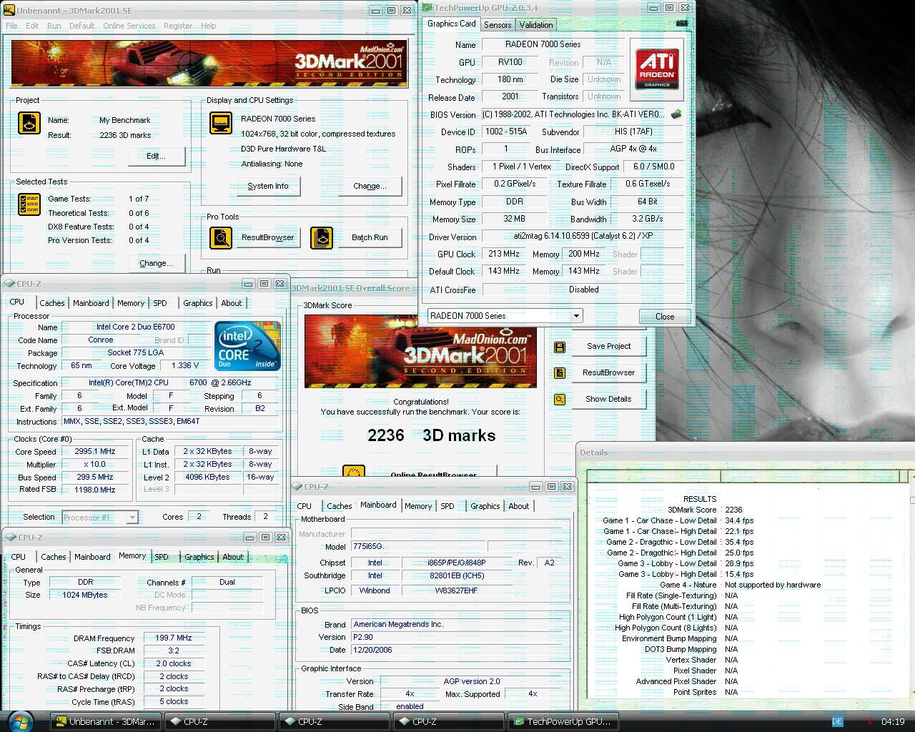Click the Selected Tests checklist icon
Screen dimensions: 915x732
tap(29, 204)
